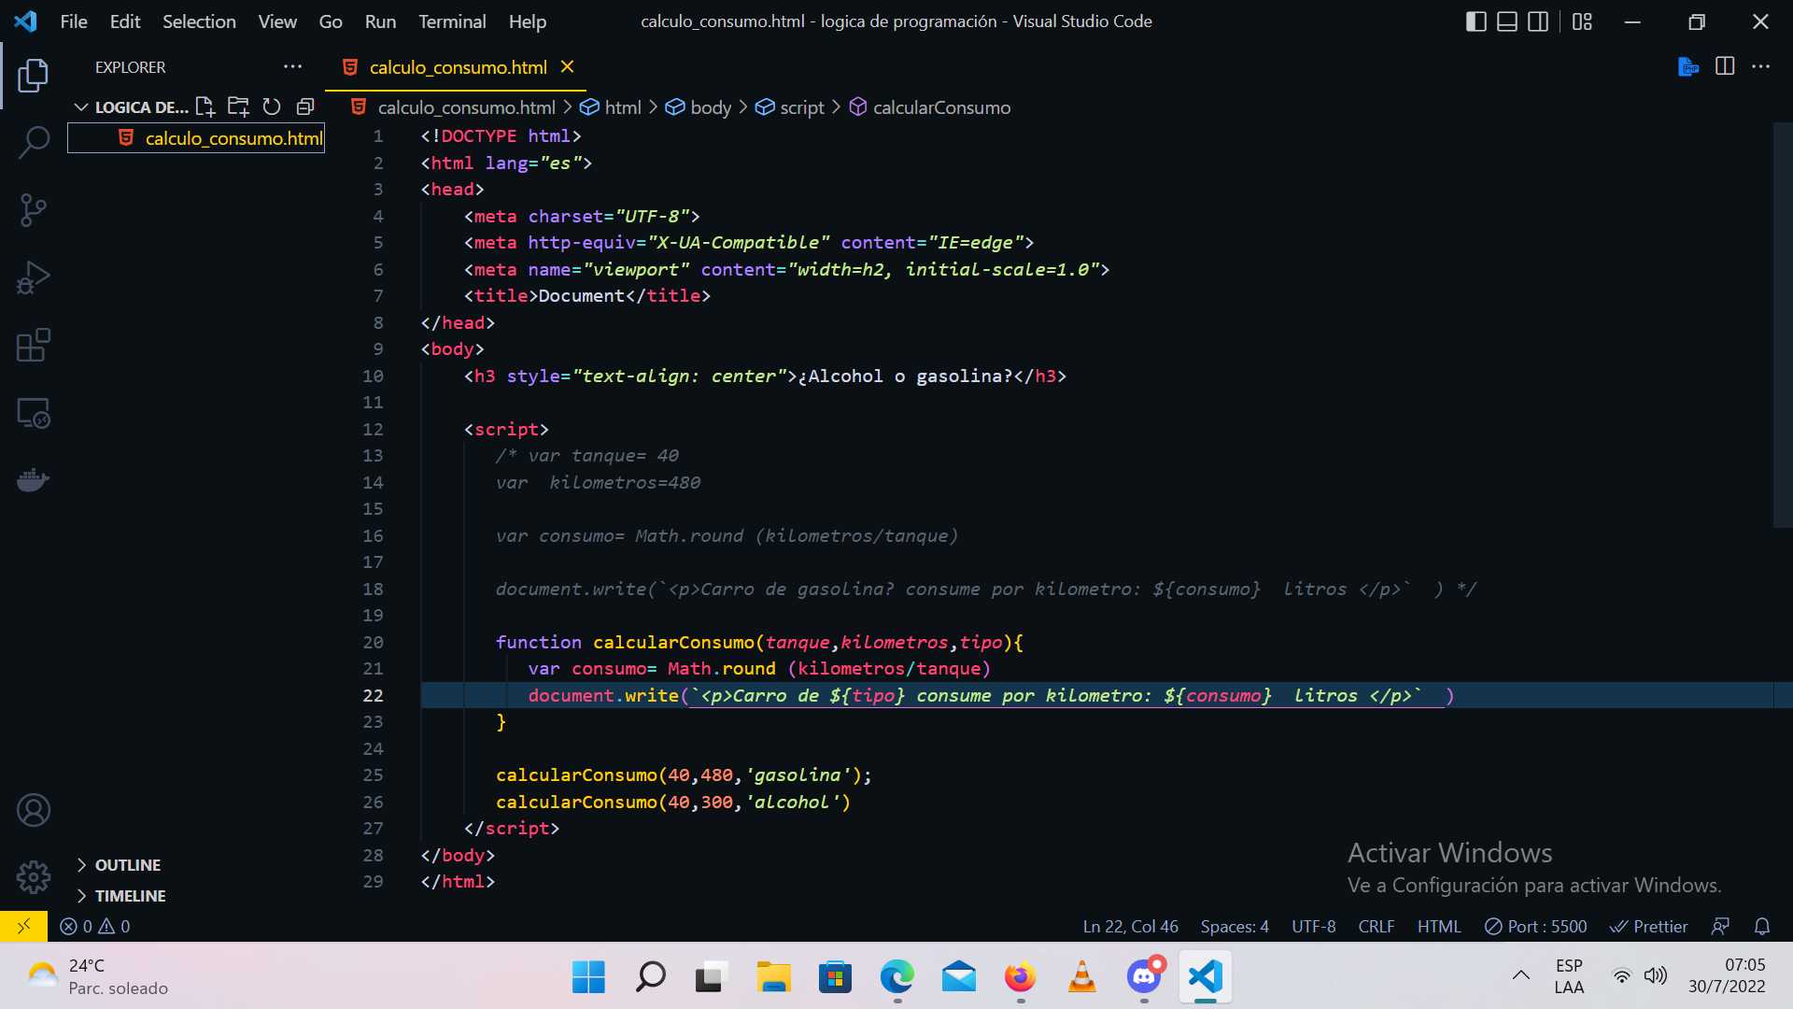The image size is (1793, 1009).
Task: Open the Search view
Action: coord(34,143)
